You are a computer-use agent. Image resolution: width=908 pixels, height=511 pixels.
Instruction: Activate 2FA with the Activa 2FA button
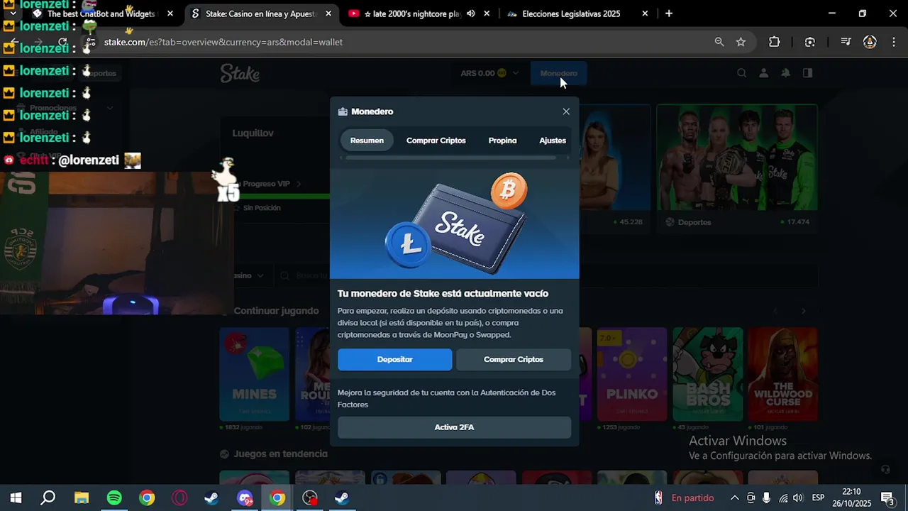tap(454, 427)
